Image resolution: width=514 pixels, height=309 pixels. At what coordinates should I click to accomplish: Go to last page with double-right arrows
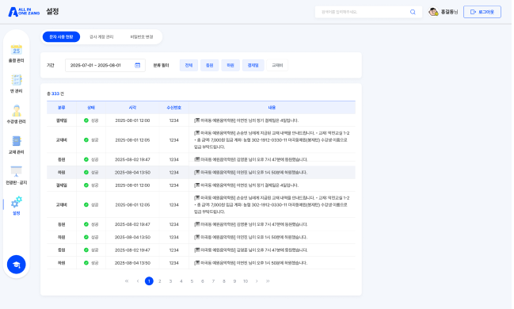click(x=268, y=281)
